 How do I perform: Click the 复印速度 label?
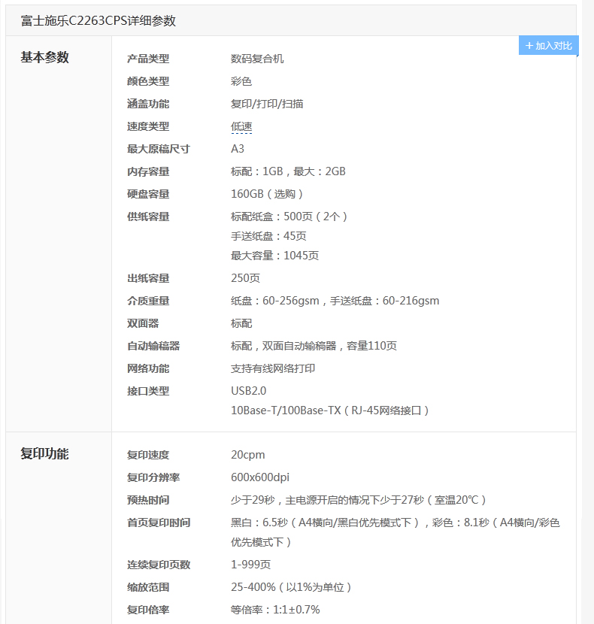[148, 455]
